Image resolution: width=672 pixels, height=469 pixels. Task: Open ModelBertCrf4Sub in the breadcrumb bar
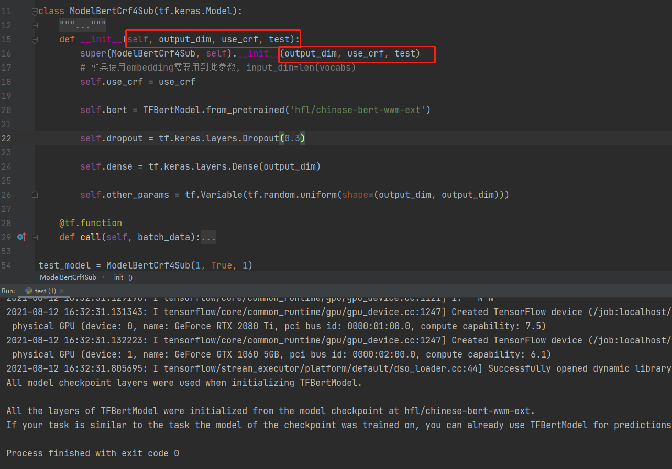(x=68, y=277)
